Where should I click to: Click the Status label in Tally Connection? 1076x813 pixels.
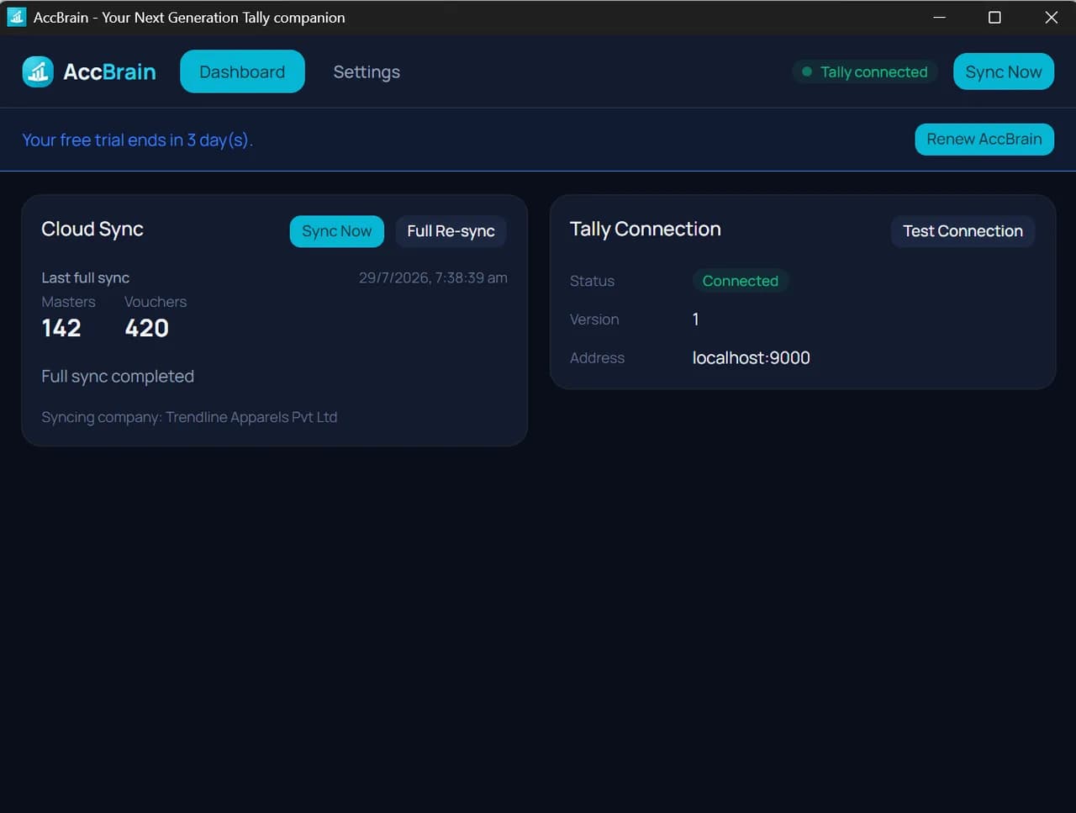(592, 281)
